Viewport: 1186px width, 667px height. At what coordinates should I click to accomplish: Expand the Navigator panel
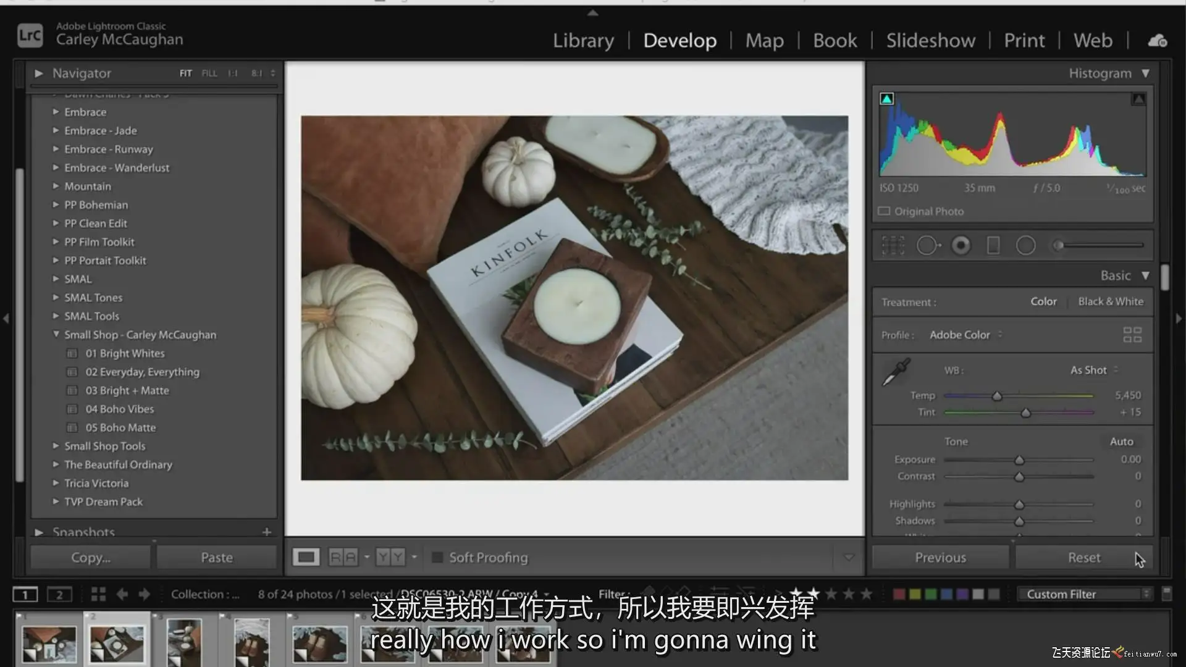click(x=39, y=73)
